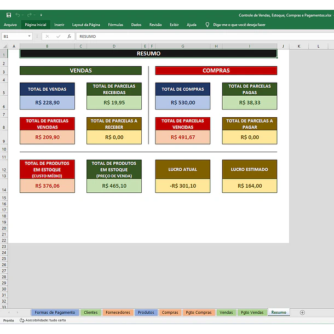Viewport: 334px width, 334px height.
Task: Click the R$ 228,90 value cell
Action: (47, 102)
